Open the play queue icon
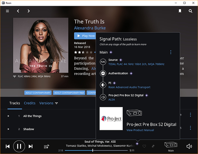 tap(46, 146)
